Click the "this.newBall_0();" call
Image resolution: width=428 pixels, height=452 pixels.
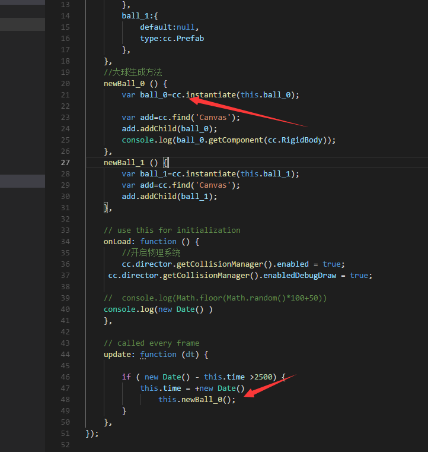click(x=197, y=400)
